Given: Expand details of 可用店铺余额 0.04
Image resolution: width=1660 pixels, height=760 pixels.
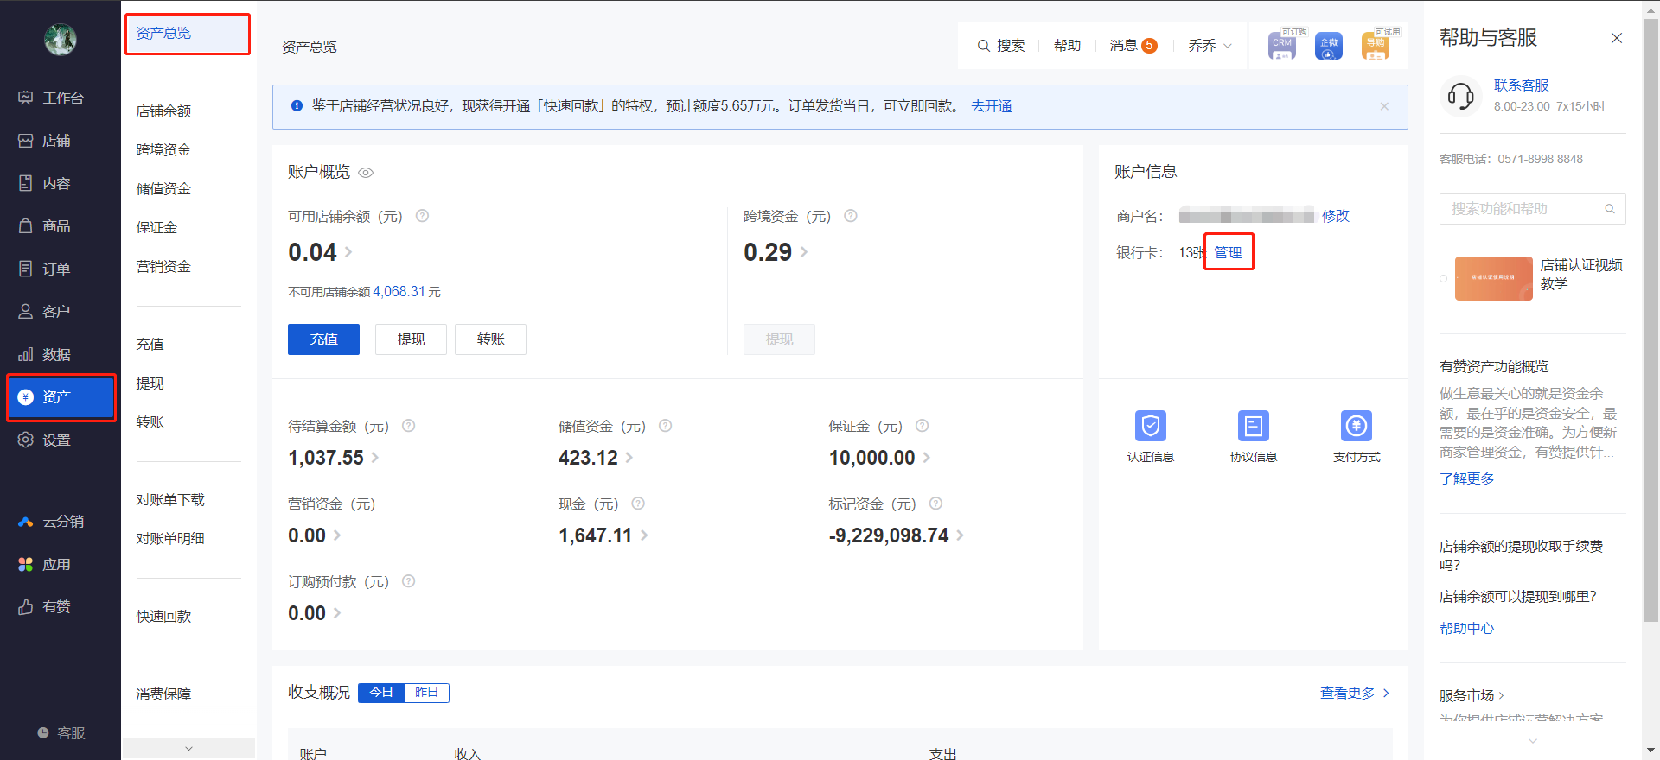Looking at the screenshot, I should tap(348, 252).
